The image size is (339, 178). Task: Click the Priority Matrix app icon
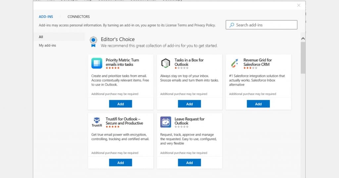coord(97,63)
